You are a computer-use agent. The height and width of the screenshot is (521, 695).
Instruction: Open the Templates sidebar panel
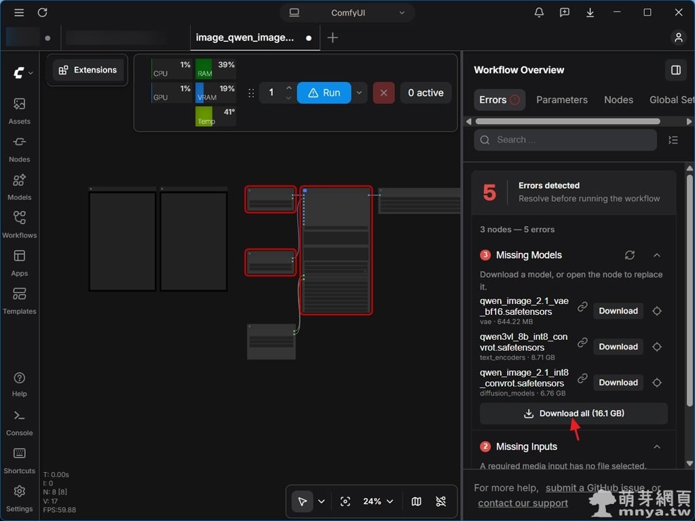tap(19, 301)
